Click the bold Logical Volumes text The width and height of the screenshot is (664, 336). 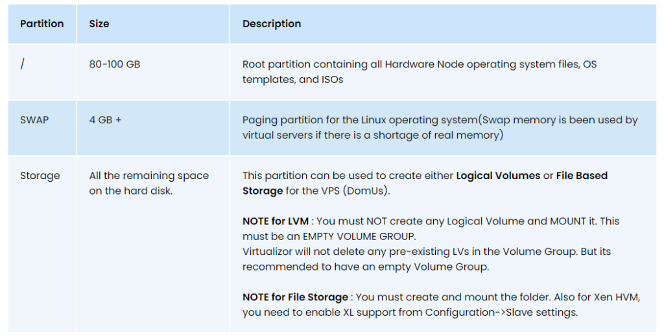coord(498,176)
